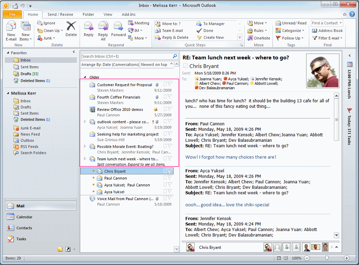This screenshot has width=359, height=265.
Task: Expand the Quick Steps gallery
Action: coord(240,37)
